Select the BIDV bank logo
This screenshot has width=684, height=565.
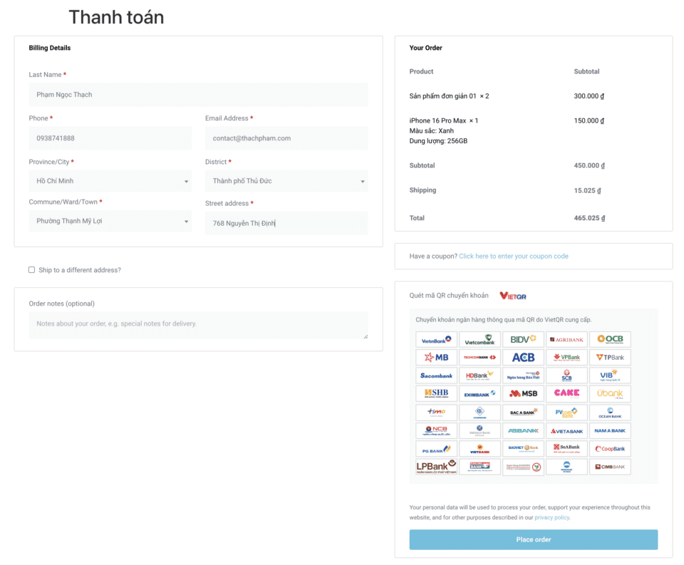523,340
